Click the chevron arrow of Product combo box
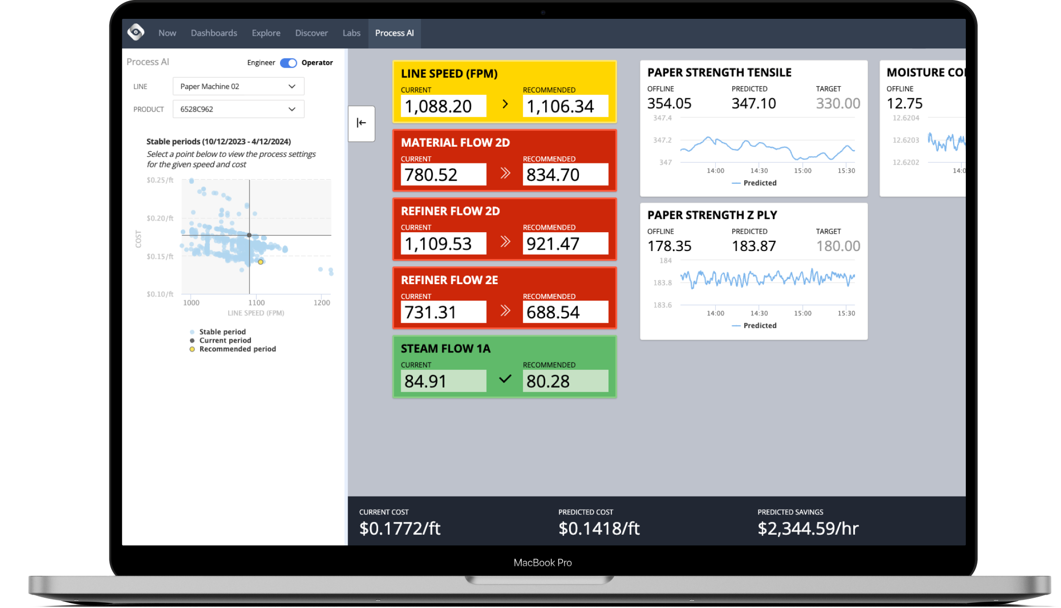Screen dimensions: 1061x608 [292, 109]
